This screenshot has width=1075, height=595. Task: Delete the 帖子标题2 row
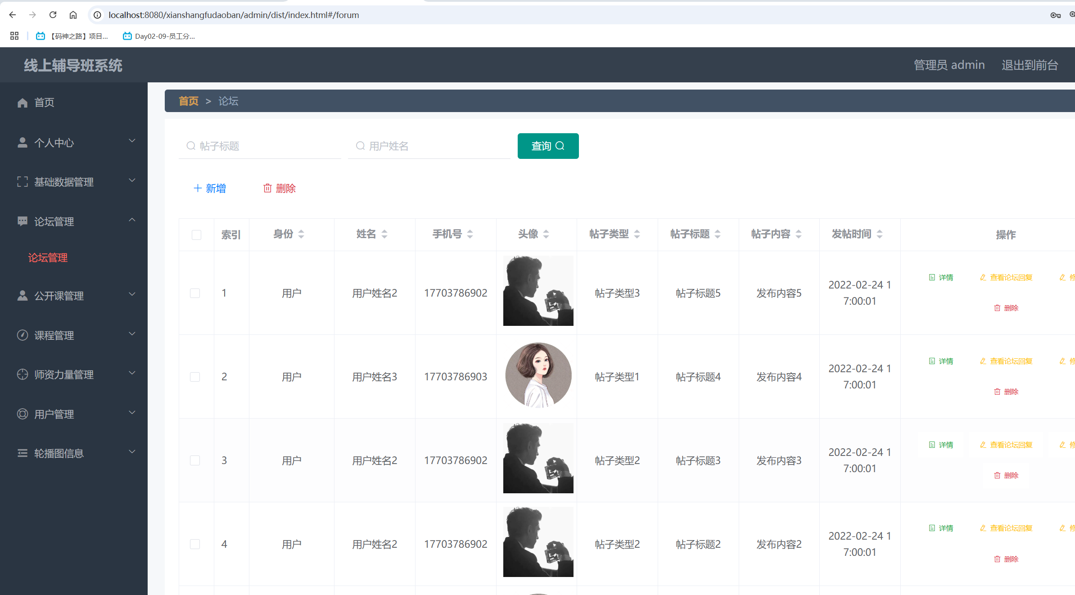click(x=1006, y=559)
